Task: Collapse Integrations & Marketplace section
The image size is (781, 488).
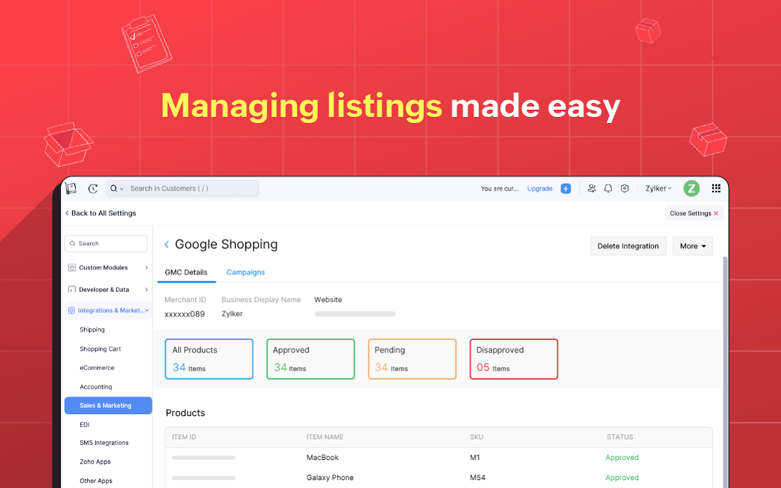Action: pyautogui.click(x=147, y=310)
